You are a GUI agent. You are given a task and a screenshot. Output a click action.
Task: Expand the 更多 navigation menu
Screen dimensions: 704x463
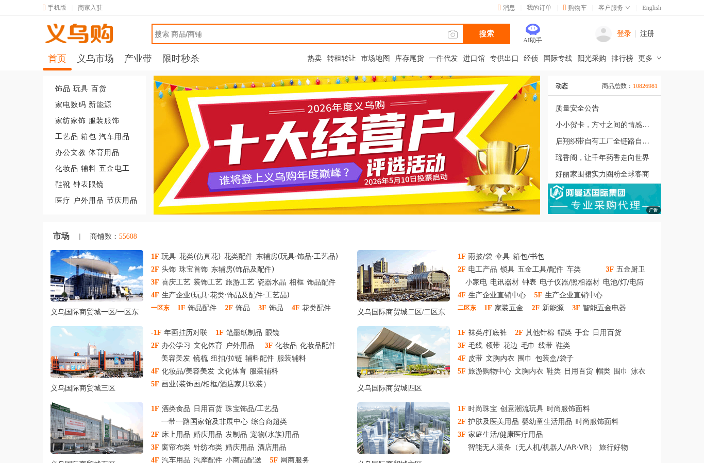[x=649, y=58]
